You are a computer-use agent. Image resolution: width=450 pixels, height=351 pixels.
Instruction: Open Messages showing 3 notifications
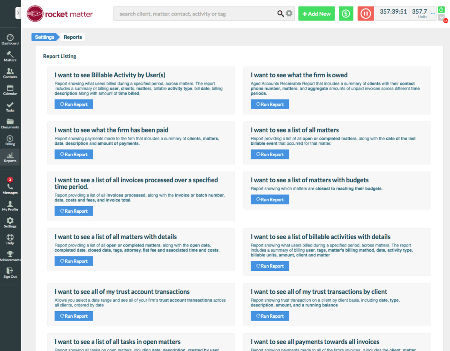pyautogui.click(x=10, y=185)
